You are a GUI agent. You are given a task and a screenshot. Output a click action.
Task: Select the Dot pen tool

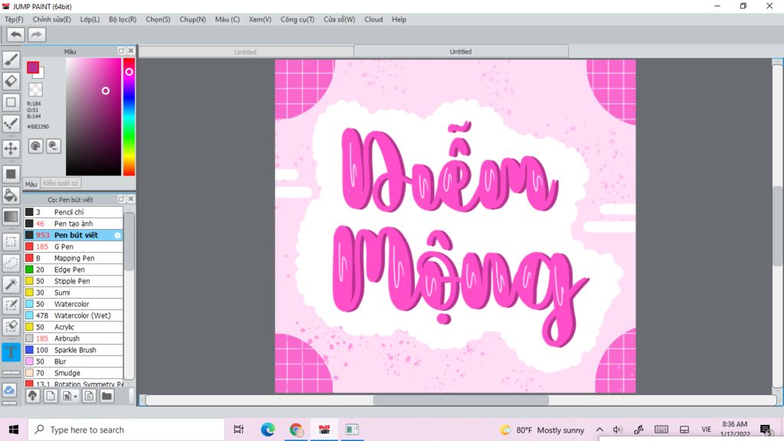point(11,123)
